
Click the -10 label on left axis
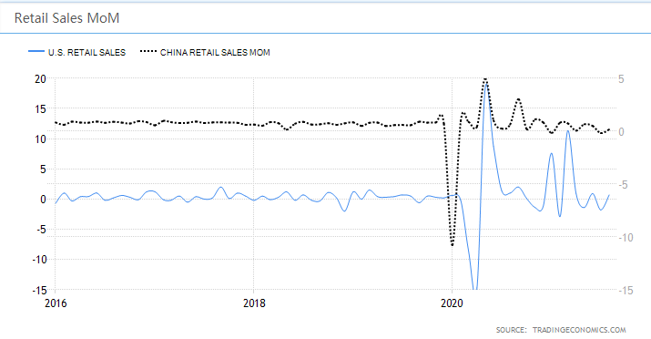click(37, 260)
